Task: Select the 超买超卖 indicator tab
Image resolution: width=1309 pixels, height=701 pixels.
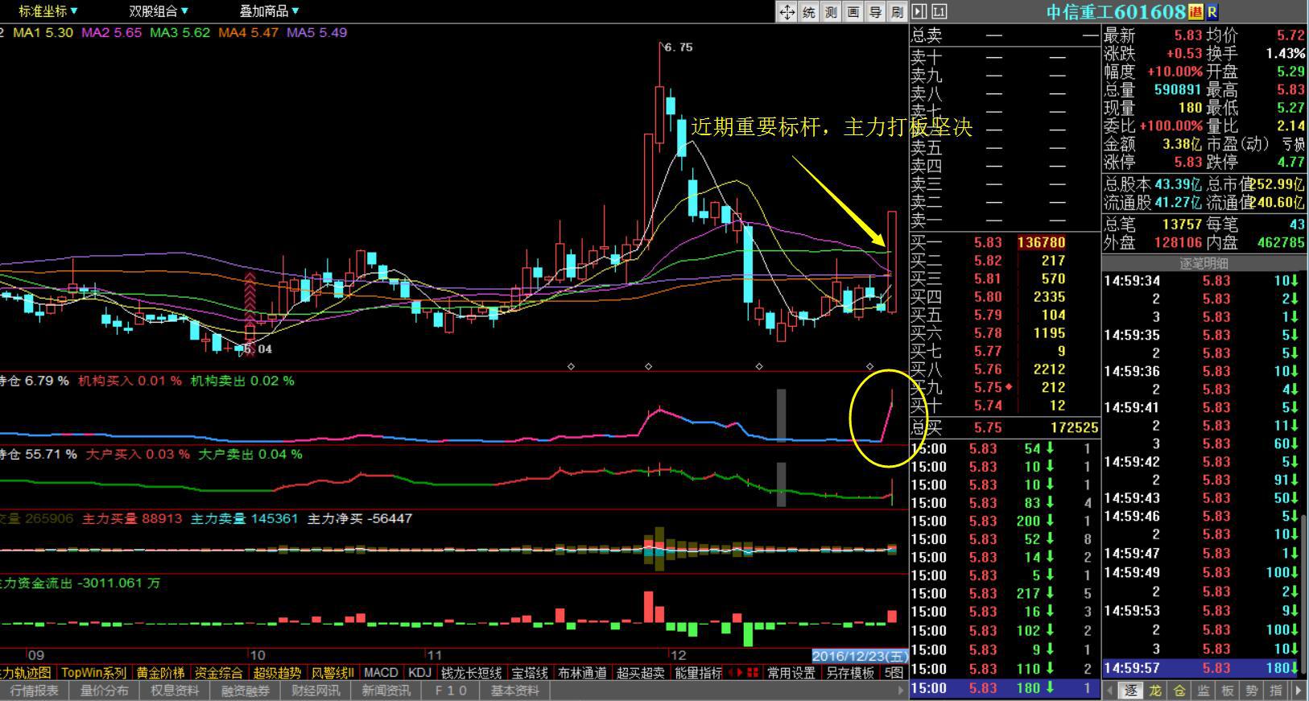Action: tap(641, 673)
